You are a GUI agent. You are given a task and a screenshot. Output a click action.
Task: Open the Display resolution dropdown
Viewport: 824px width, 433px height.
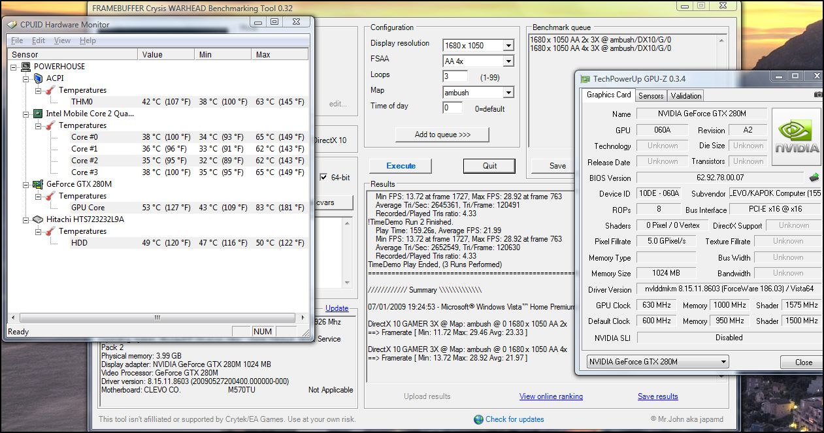pyautogui.click(x=508, y=45)
